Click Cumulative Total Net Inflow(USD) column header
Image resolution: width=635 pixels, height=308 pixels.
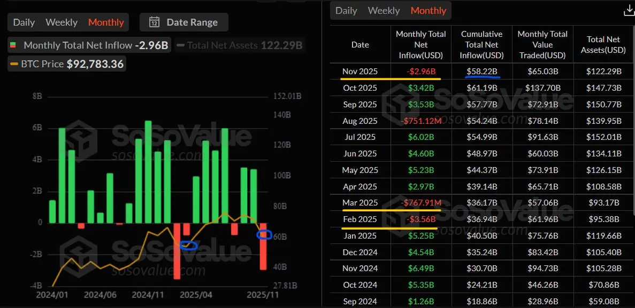click(x=481, y=44)
